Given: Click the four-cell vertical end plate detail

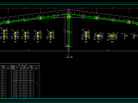Looking at the screenshot, I should pos(86,34).
